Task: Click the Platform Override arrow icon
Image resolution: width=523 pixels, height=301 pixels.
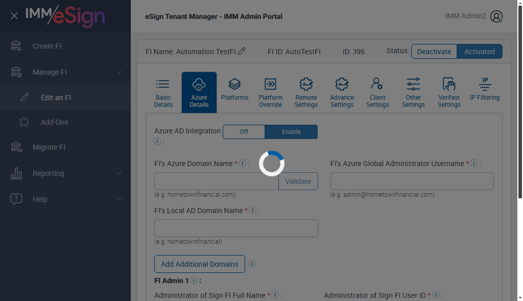Action: tap(270, 84)
